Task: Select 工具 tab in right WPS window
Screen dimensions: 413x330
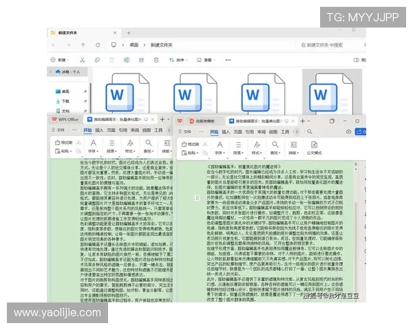Action: tap(285, 131)
